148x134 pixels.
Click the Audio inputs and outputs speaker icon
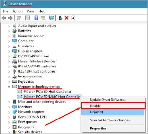point(15,26)
